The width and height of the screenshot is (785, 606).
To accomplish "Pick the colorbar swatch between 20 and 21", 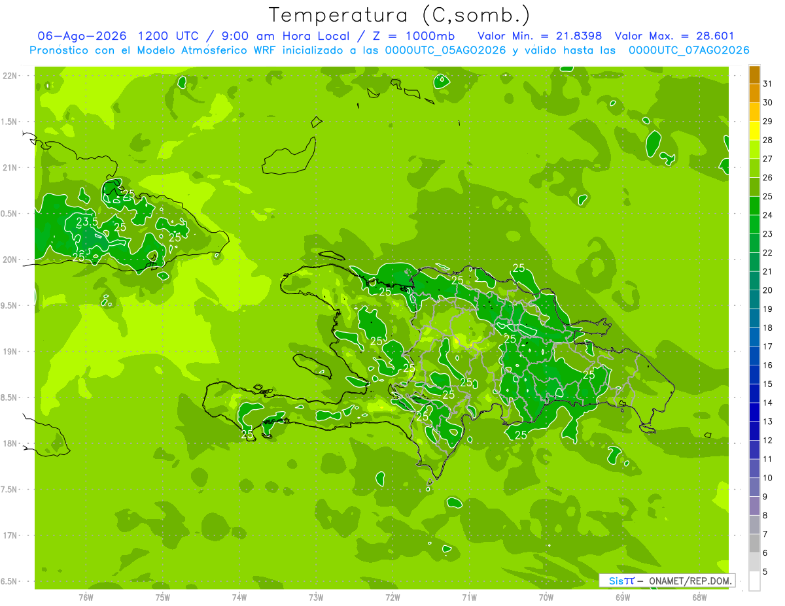I will 754,281.
